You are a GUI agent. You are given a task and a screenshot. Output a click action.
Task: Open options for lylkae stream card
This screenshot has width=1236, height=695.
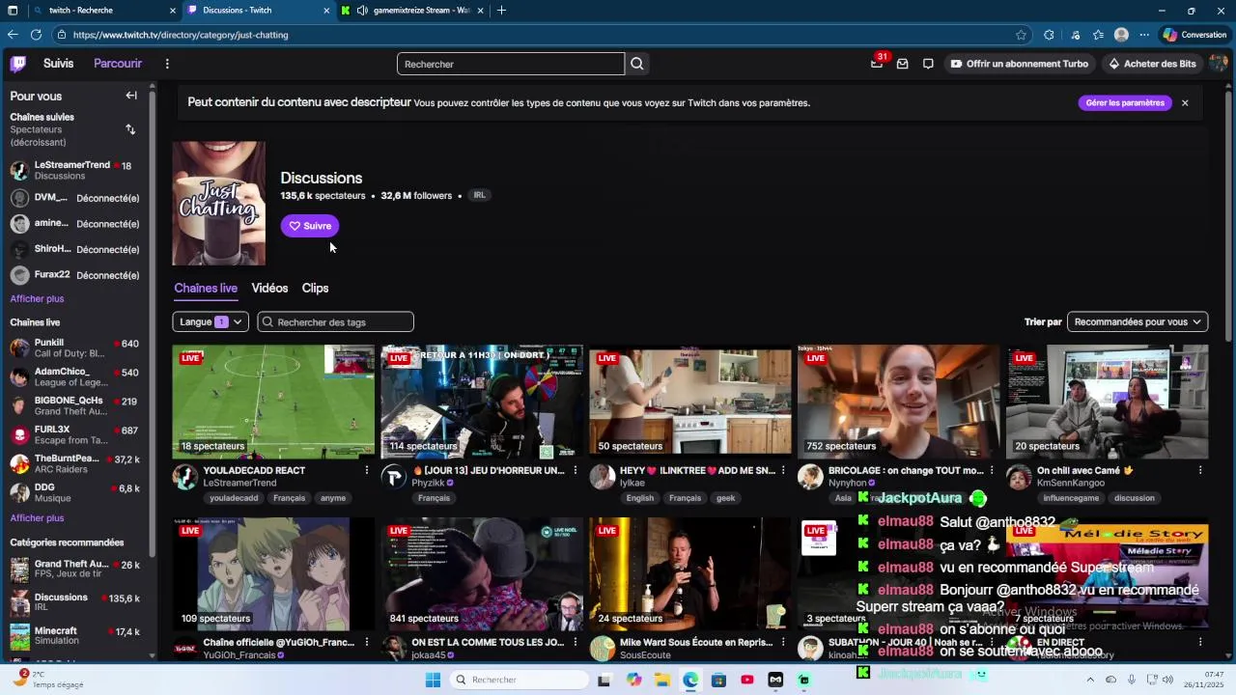784,471
